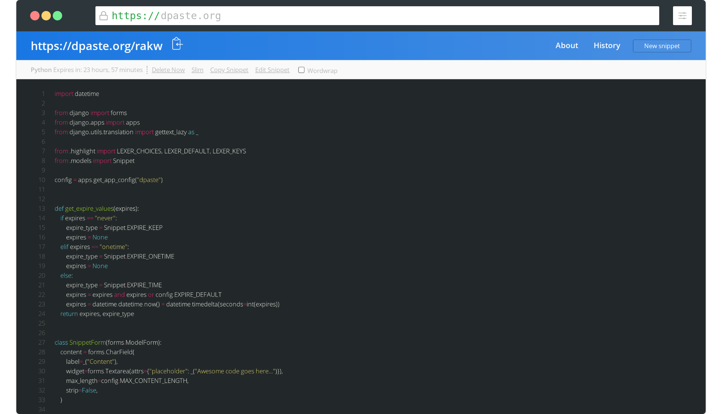Screen dimensions: 722x414
Task: Click the yellow window dot
Action: pyautogui.click(x=46, y=16)
